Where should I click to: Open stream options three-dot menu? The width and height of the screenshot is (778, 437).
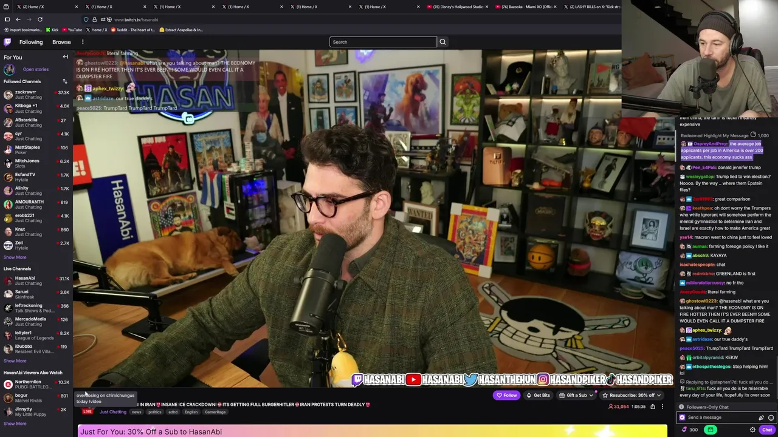point(663,407)
